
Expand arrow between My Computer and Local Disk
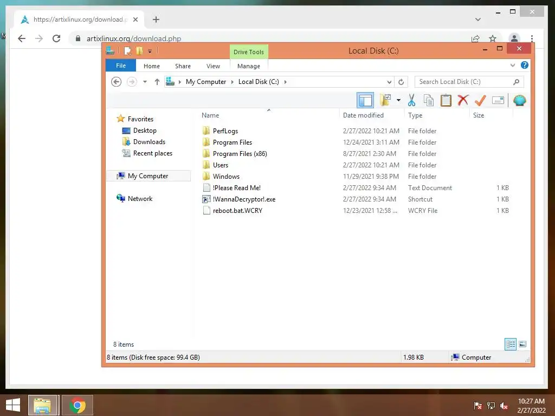[x=232, y=82]
